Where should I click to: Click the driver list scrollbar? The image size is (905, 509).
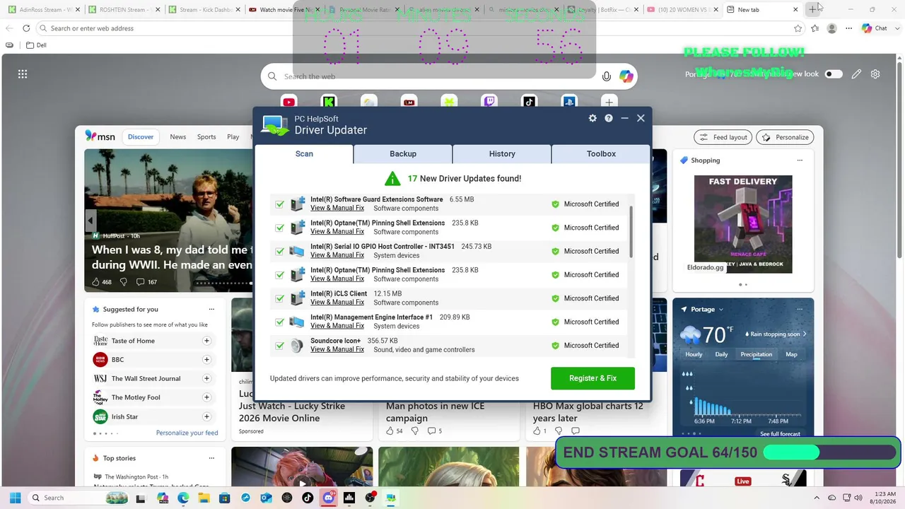click(630, 232)
